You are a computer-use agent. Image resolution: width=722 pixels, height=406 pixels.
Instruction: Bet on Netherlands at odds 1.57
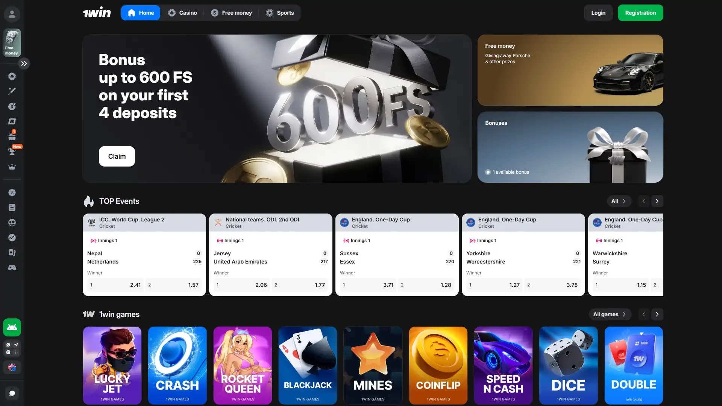tap(173, 285)
